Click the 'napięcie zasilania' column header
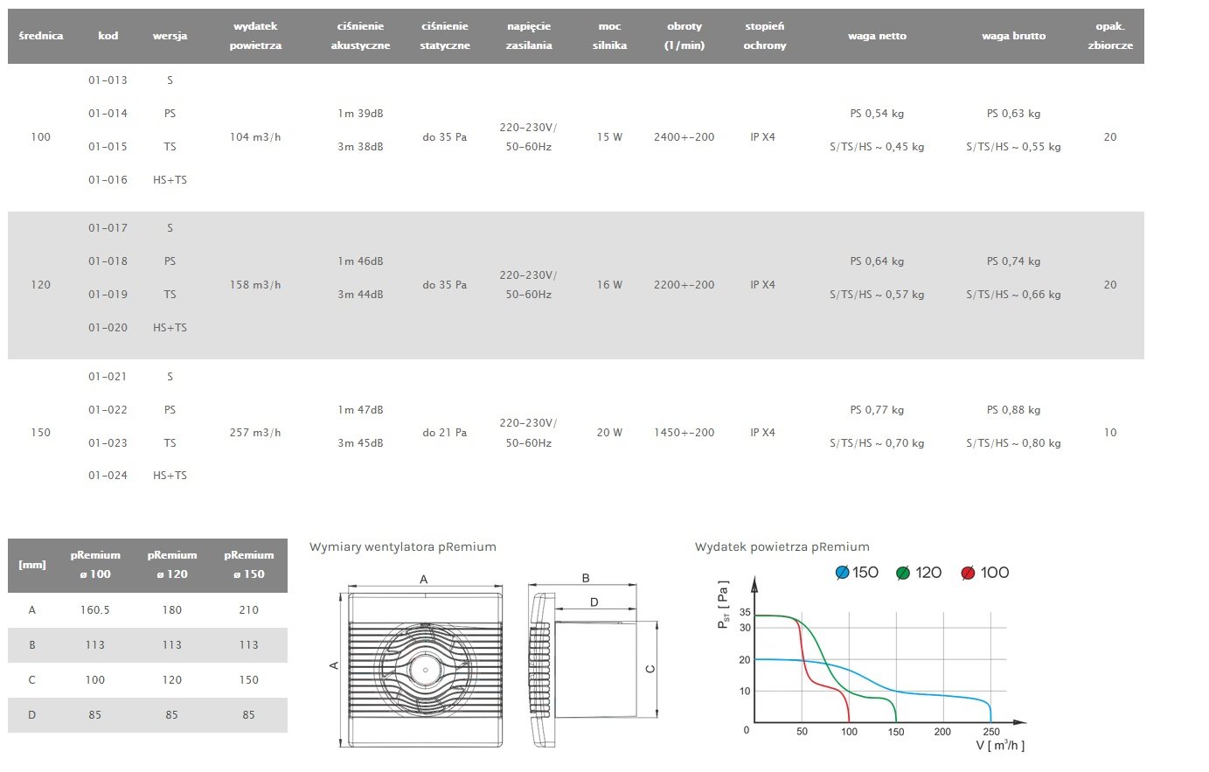Screen dimensions: 1209x772 pos(529,36)
